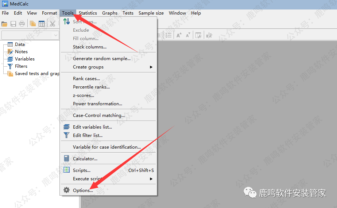Viewport: 337px width, 208px height.
Task: Click the Print toolbar icon
Action: (22, 24)
